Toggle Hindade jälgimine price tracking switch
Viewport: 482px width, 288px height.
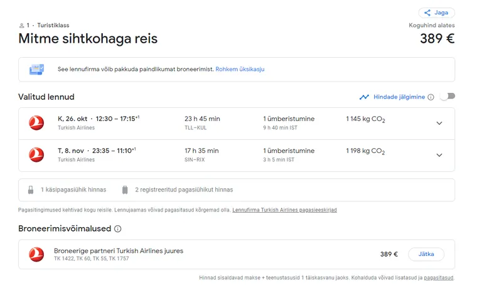point(447,97)
